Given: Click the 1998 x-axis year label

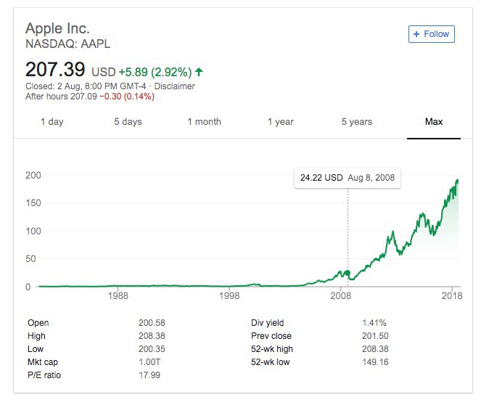Looking at the screenshot, I should pyautogui.click(x=229, y=296).
